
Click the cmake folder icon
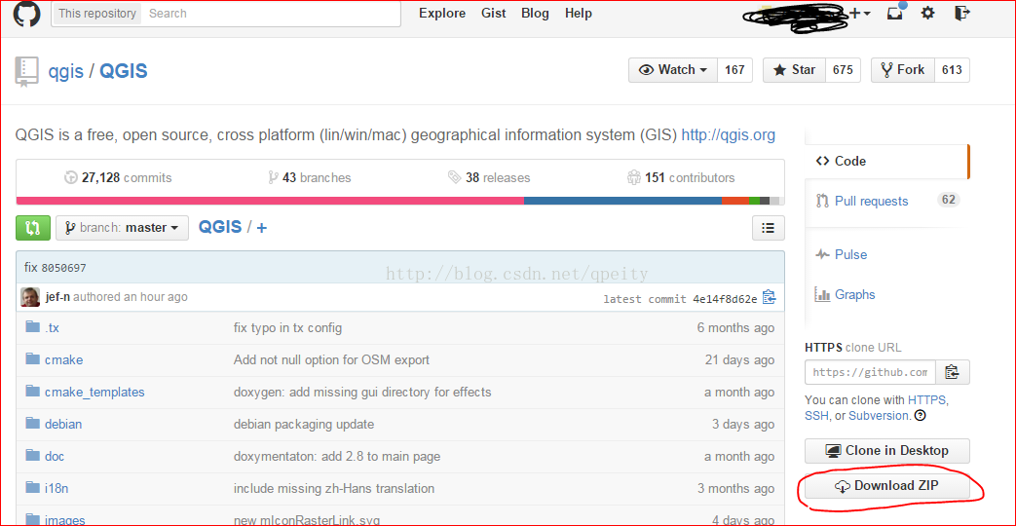[x=33, y=358]
